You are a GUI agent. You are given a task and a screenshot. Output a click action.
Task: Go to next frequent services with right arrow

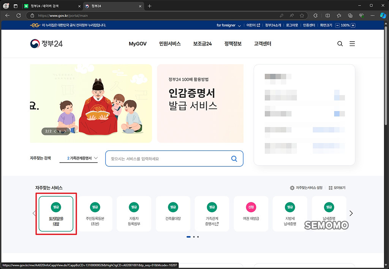click(351, 213)
